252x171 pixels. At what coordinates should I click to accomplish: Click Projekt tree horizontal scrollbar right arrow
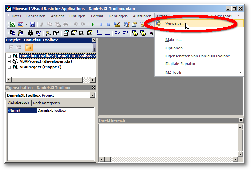click(x=93, y=80)
